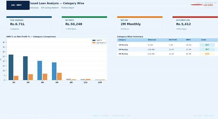
Task: Click the '7 Categories' caption
Action: pos(14,29)
